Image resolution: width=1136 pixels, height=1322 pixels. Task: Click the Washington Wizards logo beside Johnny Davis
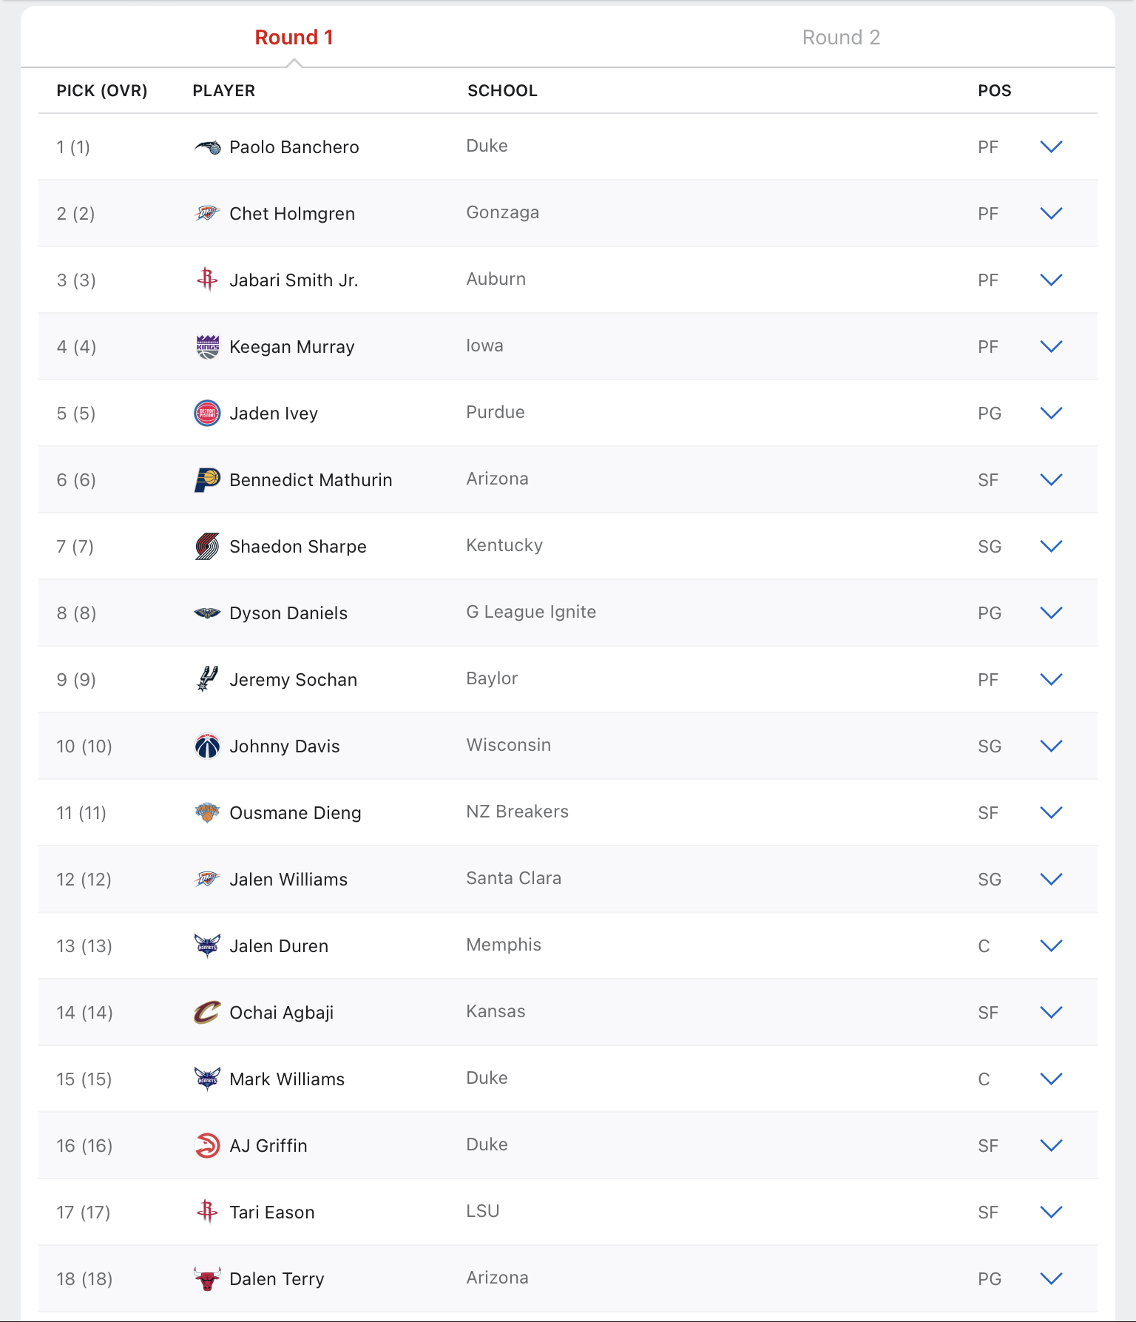tap(207, 746)
